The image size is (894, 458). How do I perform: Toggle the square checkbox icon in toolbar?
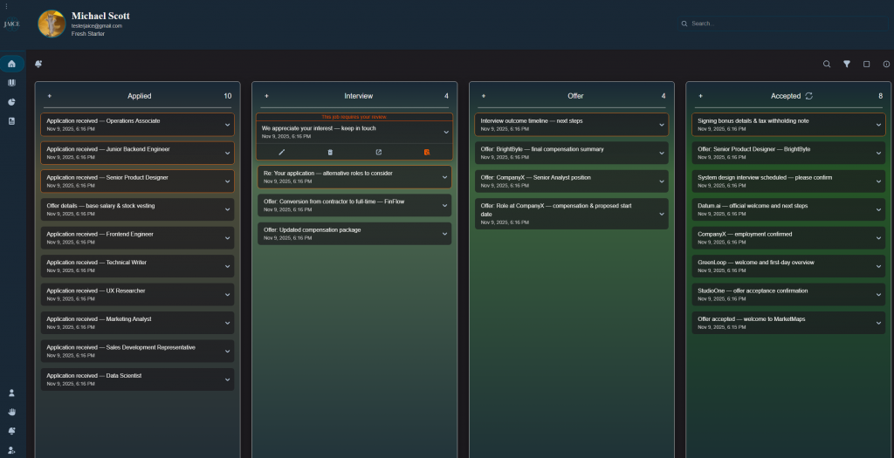point(866,64)
